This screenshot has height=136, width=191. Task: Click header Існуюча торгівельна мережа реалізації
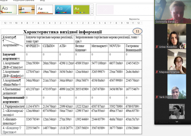tap(50, 39)
